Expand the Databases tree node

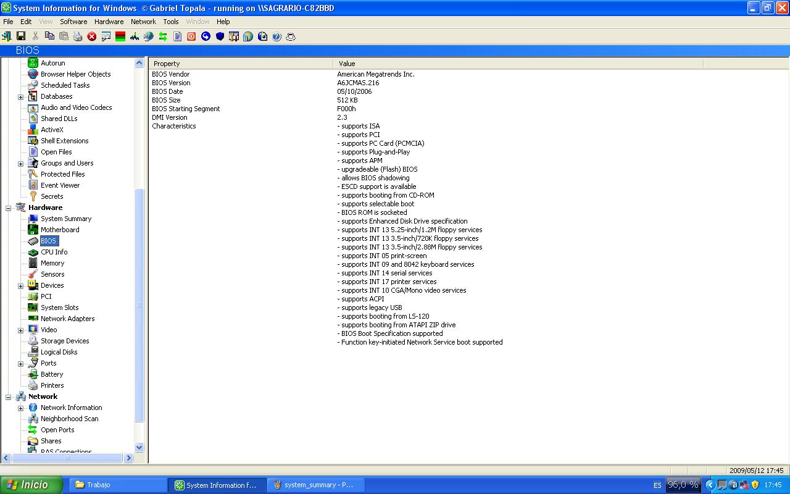tap(20, 97)
